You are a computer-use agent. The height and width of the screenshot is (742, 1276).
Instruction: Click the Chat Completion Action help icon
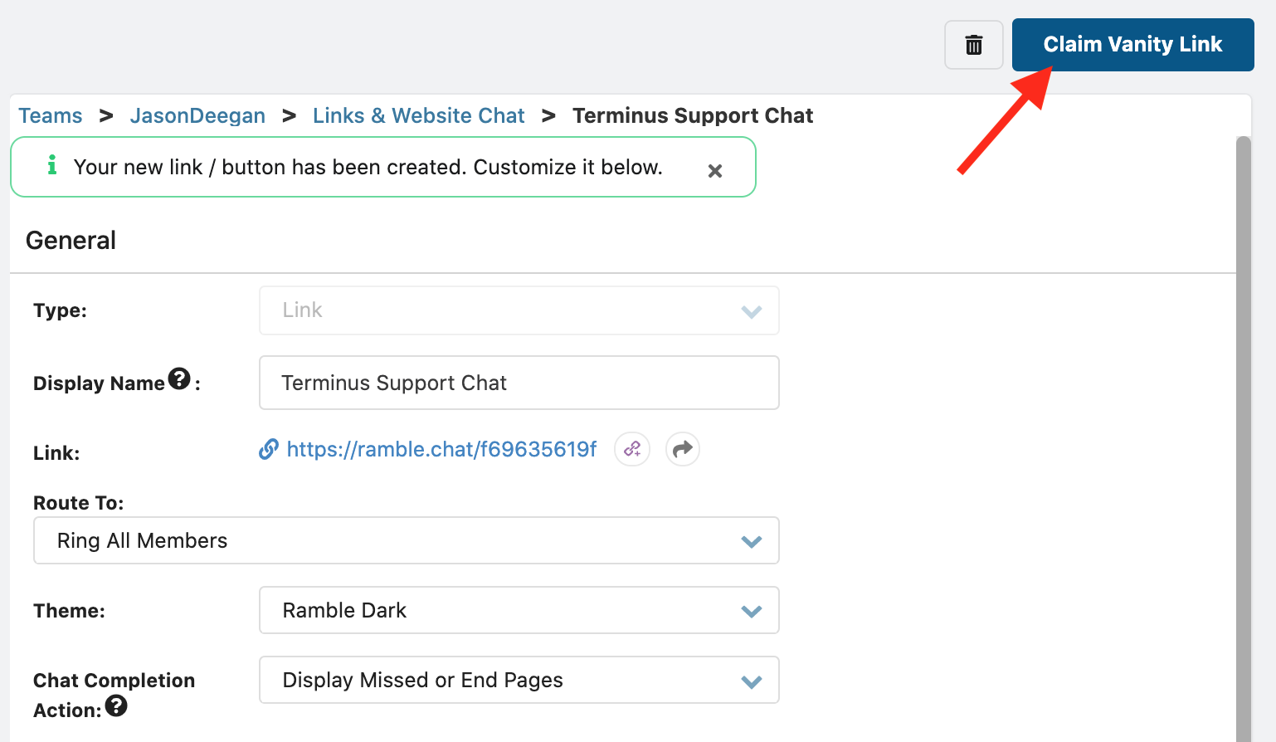tap(116, 705)
